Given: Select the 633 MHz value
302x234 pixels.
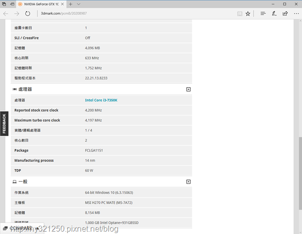Looking at the screenshot, I should point(92,58).
